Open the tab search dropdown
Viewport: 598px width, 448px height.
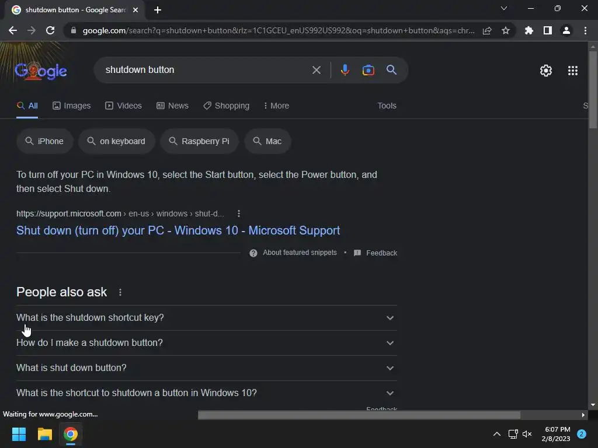(504, 8)
